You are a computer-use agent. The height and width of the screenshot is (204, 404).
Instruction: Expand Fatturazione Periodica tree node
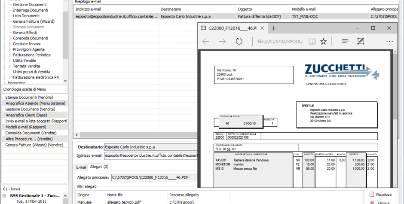10,55
